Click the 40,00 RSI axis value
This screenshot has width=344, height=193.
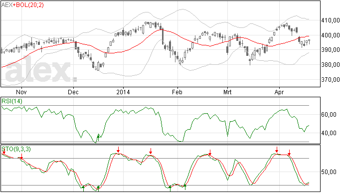point(329,133)
